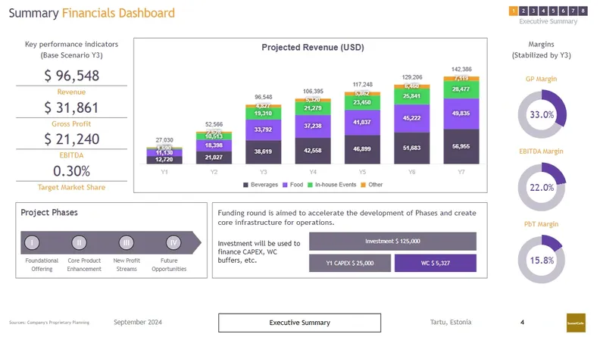Click the $ 31,861 gross profit figure
Screen dimensions: 600x337
point(71,108)
